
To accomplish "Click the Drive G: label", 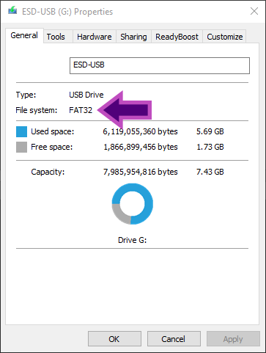I will (x=132, y=240).
